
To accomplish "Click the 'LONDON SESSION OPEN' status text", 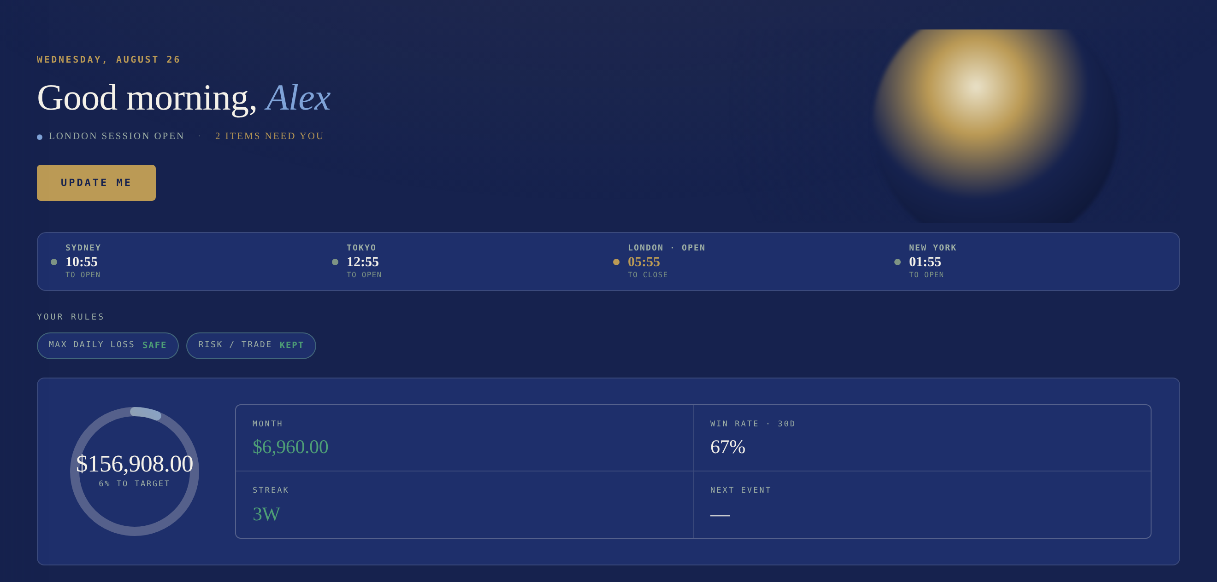I will point(116,136).
